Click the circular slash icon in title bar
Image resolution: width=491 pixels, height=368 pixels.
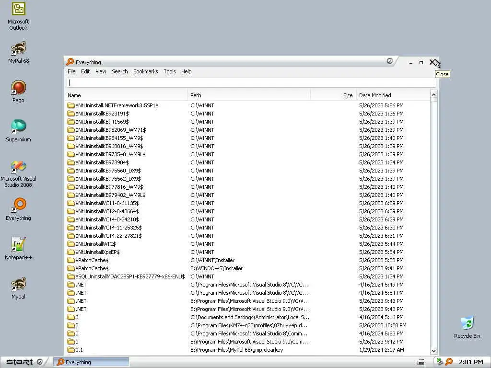point(389,61)
